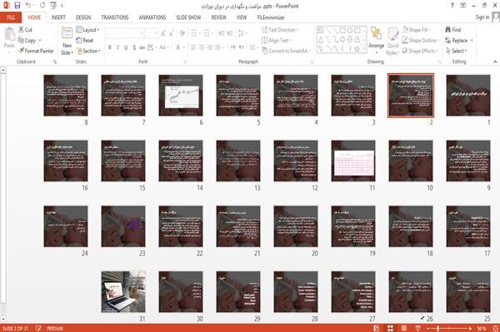Open the Font name combo box

tap(125, 33)
